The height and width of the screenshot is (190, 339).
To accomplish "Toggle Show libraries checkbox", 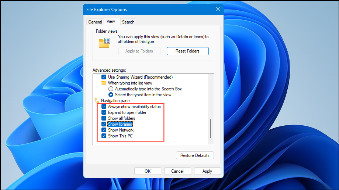I will [x=104, y=124].
